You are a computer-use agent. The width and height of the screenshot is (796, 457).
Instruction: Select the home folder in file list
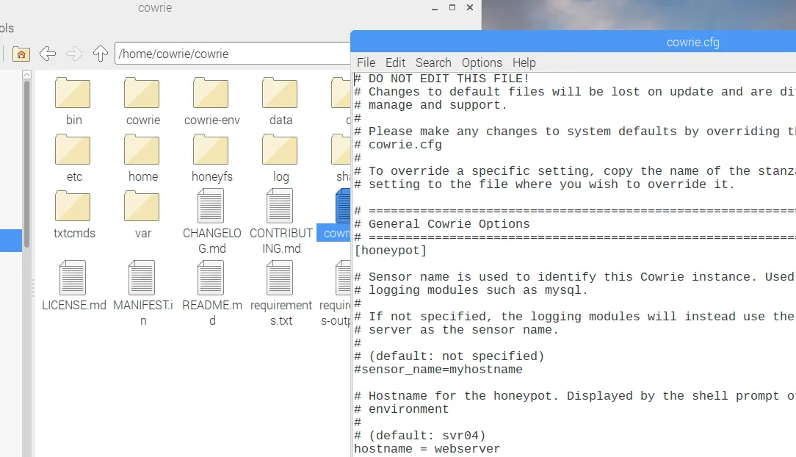pyautogui.click(x=142, y=149)
